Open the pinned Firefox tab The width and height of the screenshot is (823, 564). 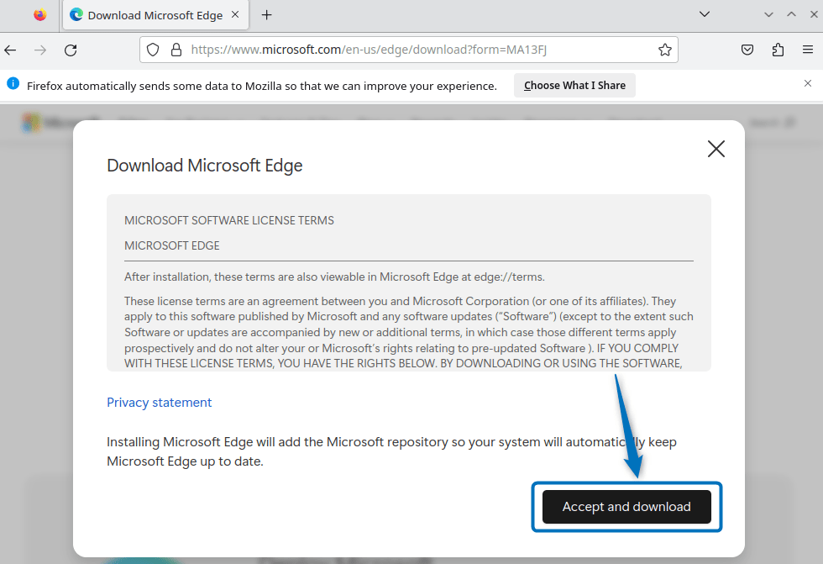point(39,15)
